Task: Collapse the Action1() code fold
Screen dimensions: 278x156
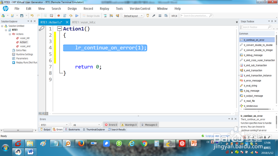Action: coord(59,29)
